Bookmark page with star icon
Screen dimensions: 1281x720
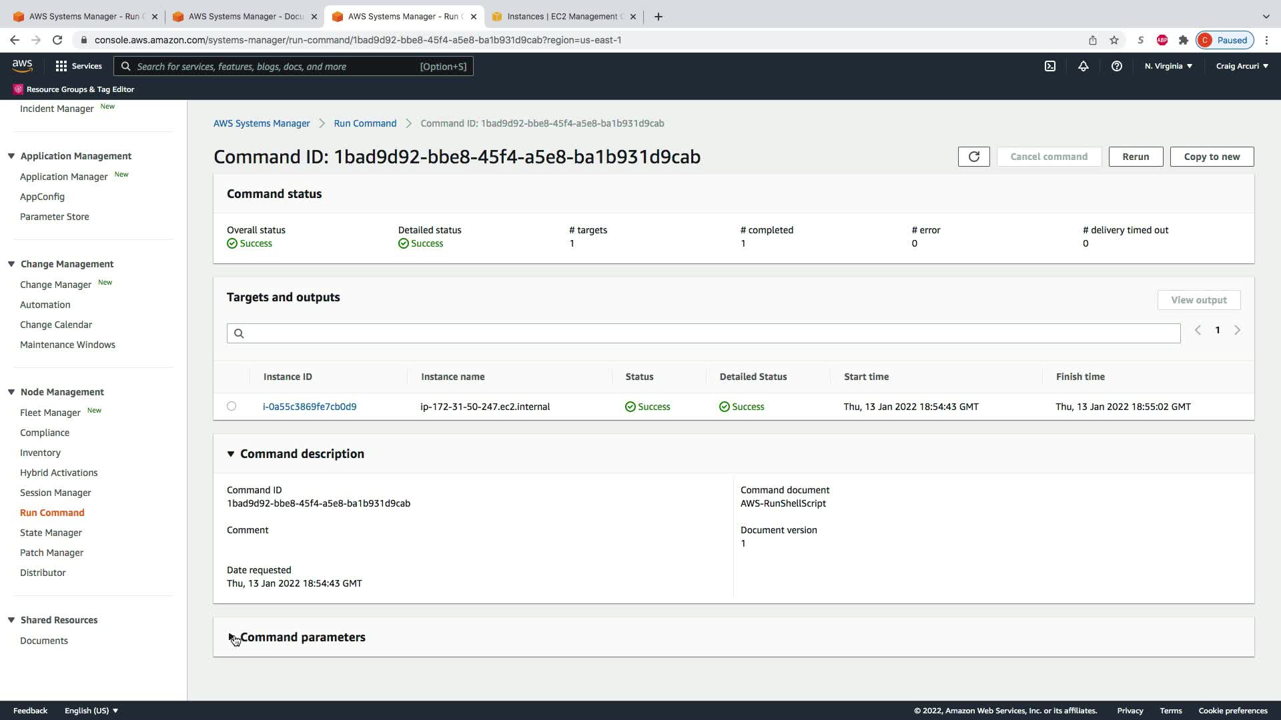1114,40
